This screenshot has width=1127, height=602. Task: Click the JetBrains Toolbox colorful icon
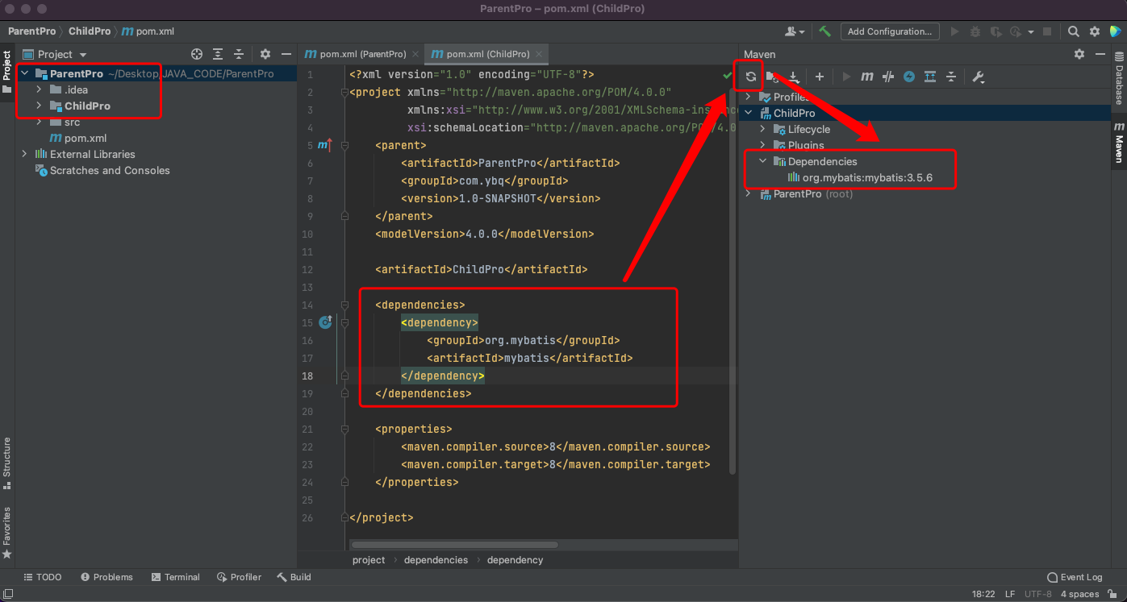tap(1116, 31)
